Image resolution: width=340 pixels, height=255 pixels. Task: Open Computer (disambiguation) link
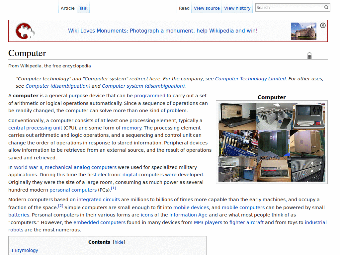tap(58, 86)
